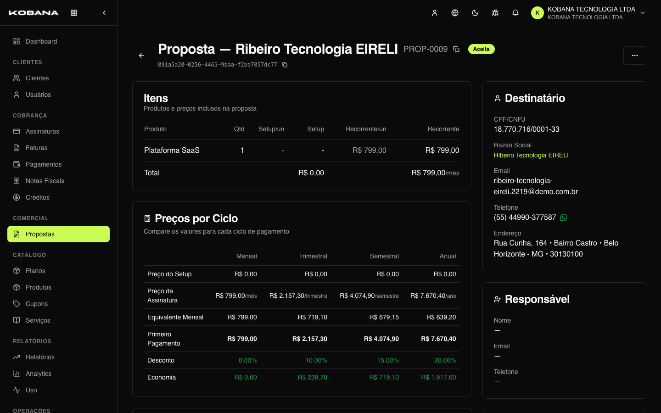Collapse the sidebar with the chevron
661x413 pixels.
pos(104,13)
